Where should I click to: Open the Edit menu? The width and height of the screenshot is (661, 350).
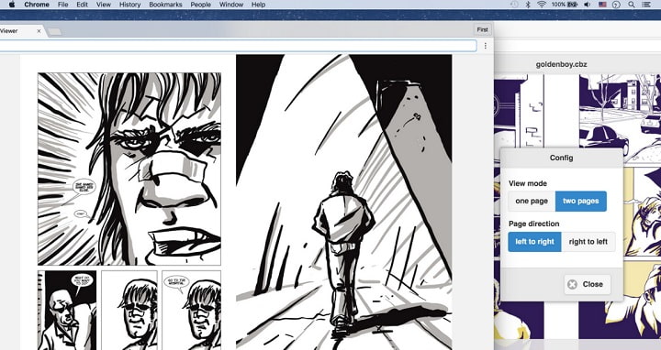[83, 5]
